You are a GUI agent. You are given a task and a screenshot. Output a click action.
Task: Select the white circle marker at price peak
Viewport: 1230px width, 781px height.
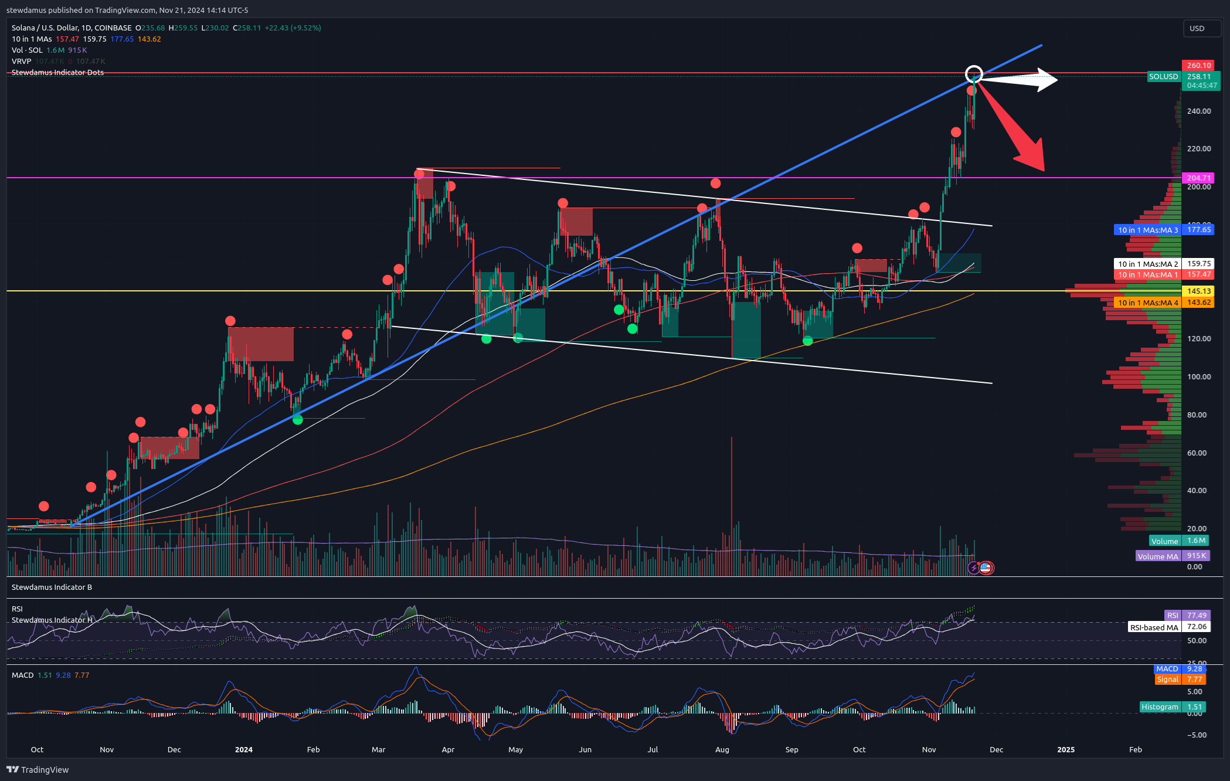[973, 73]
